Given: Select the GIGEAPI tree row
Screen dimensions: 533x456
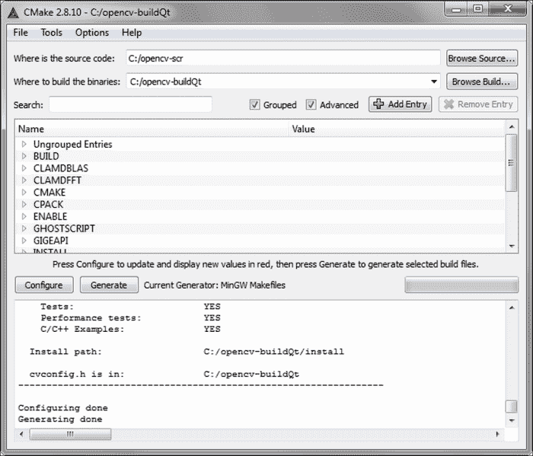Looking at the screenshot, I should click(260, 241).
